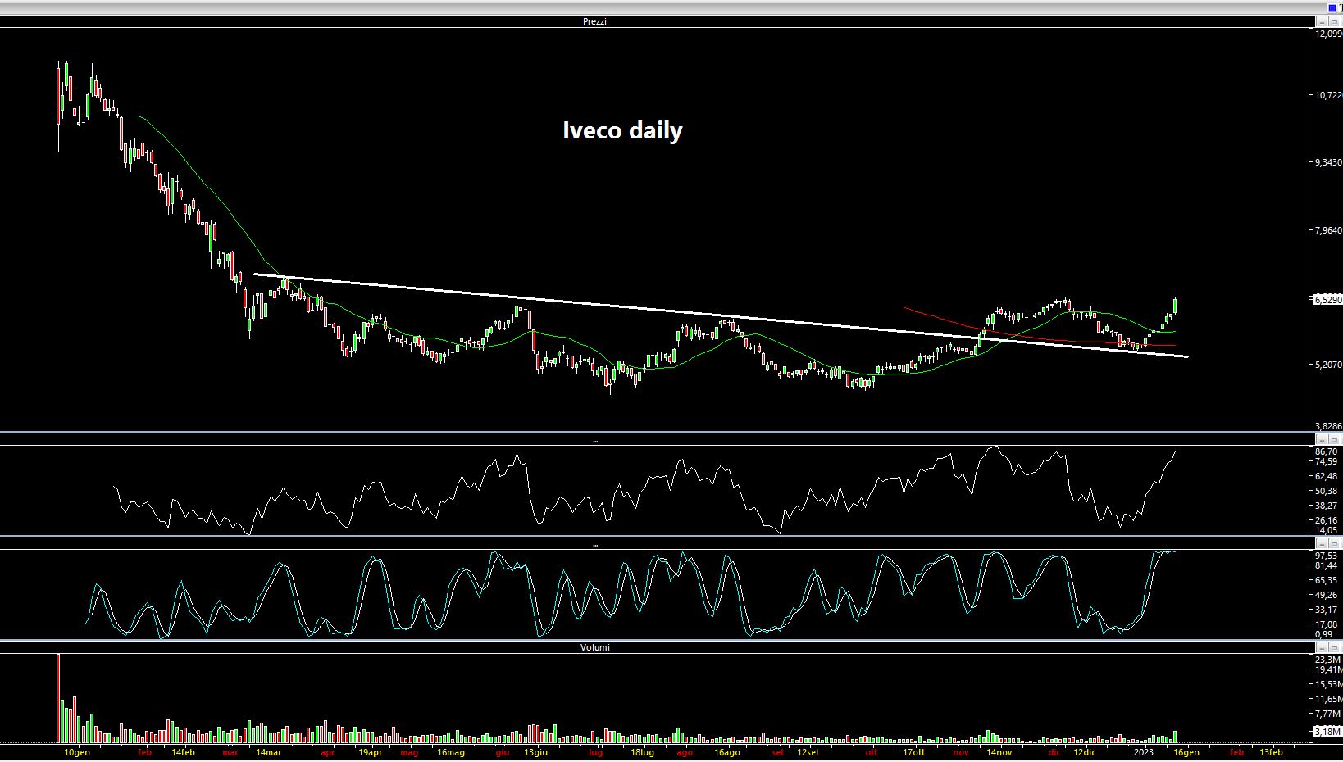Click the 11,65M volume scale value

pyautogui.click(x=1327, y=699)
